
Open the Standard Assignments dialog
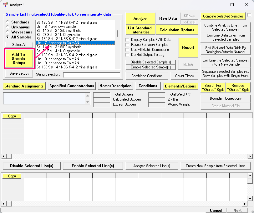point(24,86)
